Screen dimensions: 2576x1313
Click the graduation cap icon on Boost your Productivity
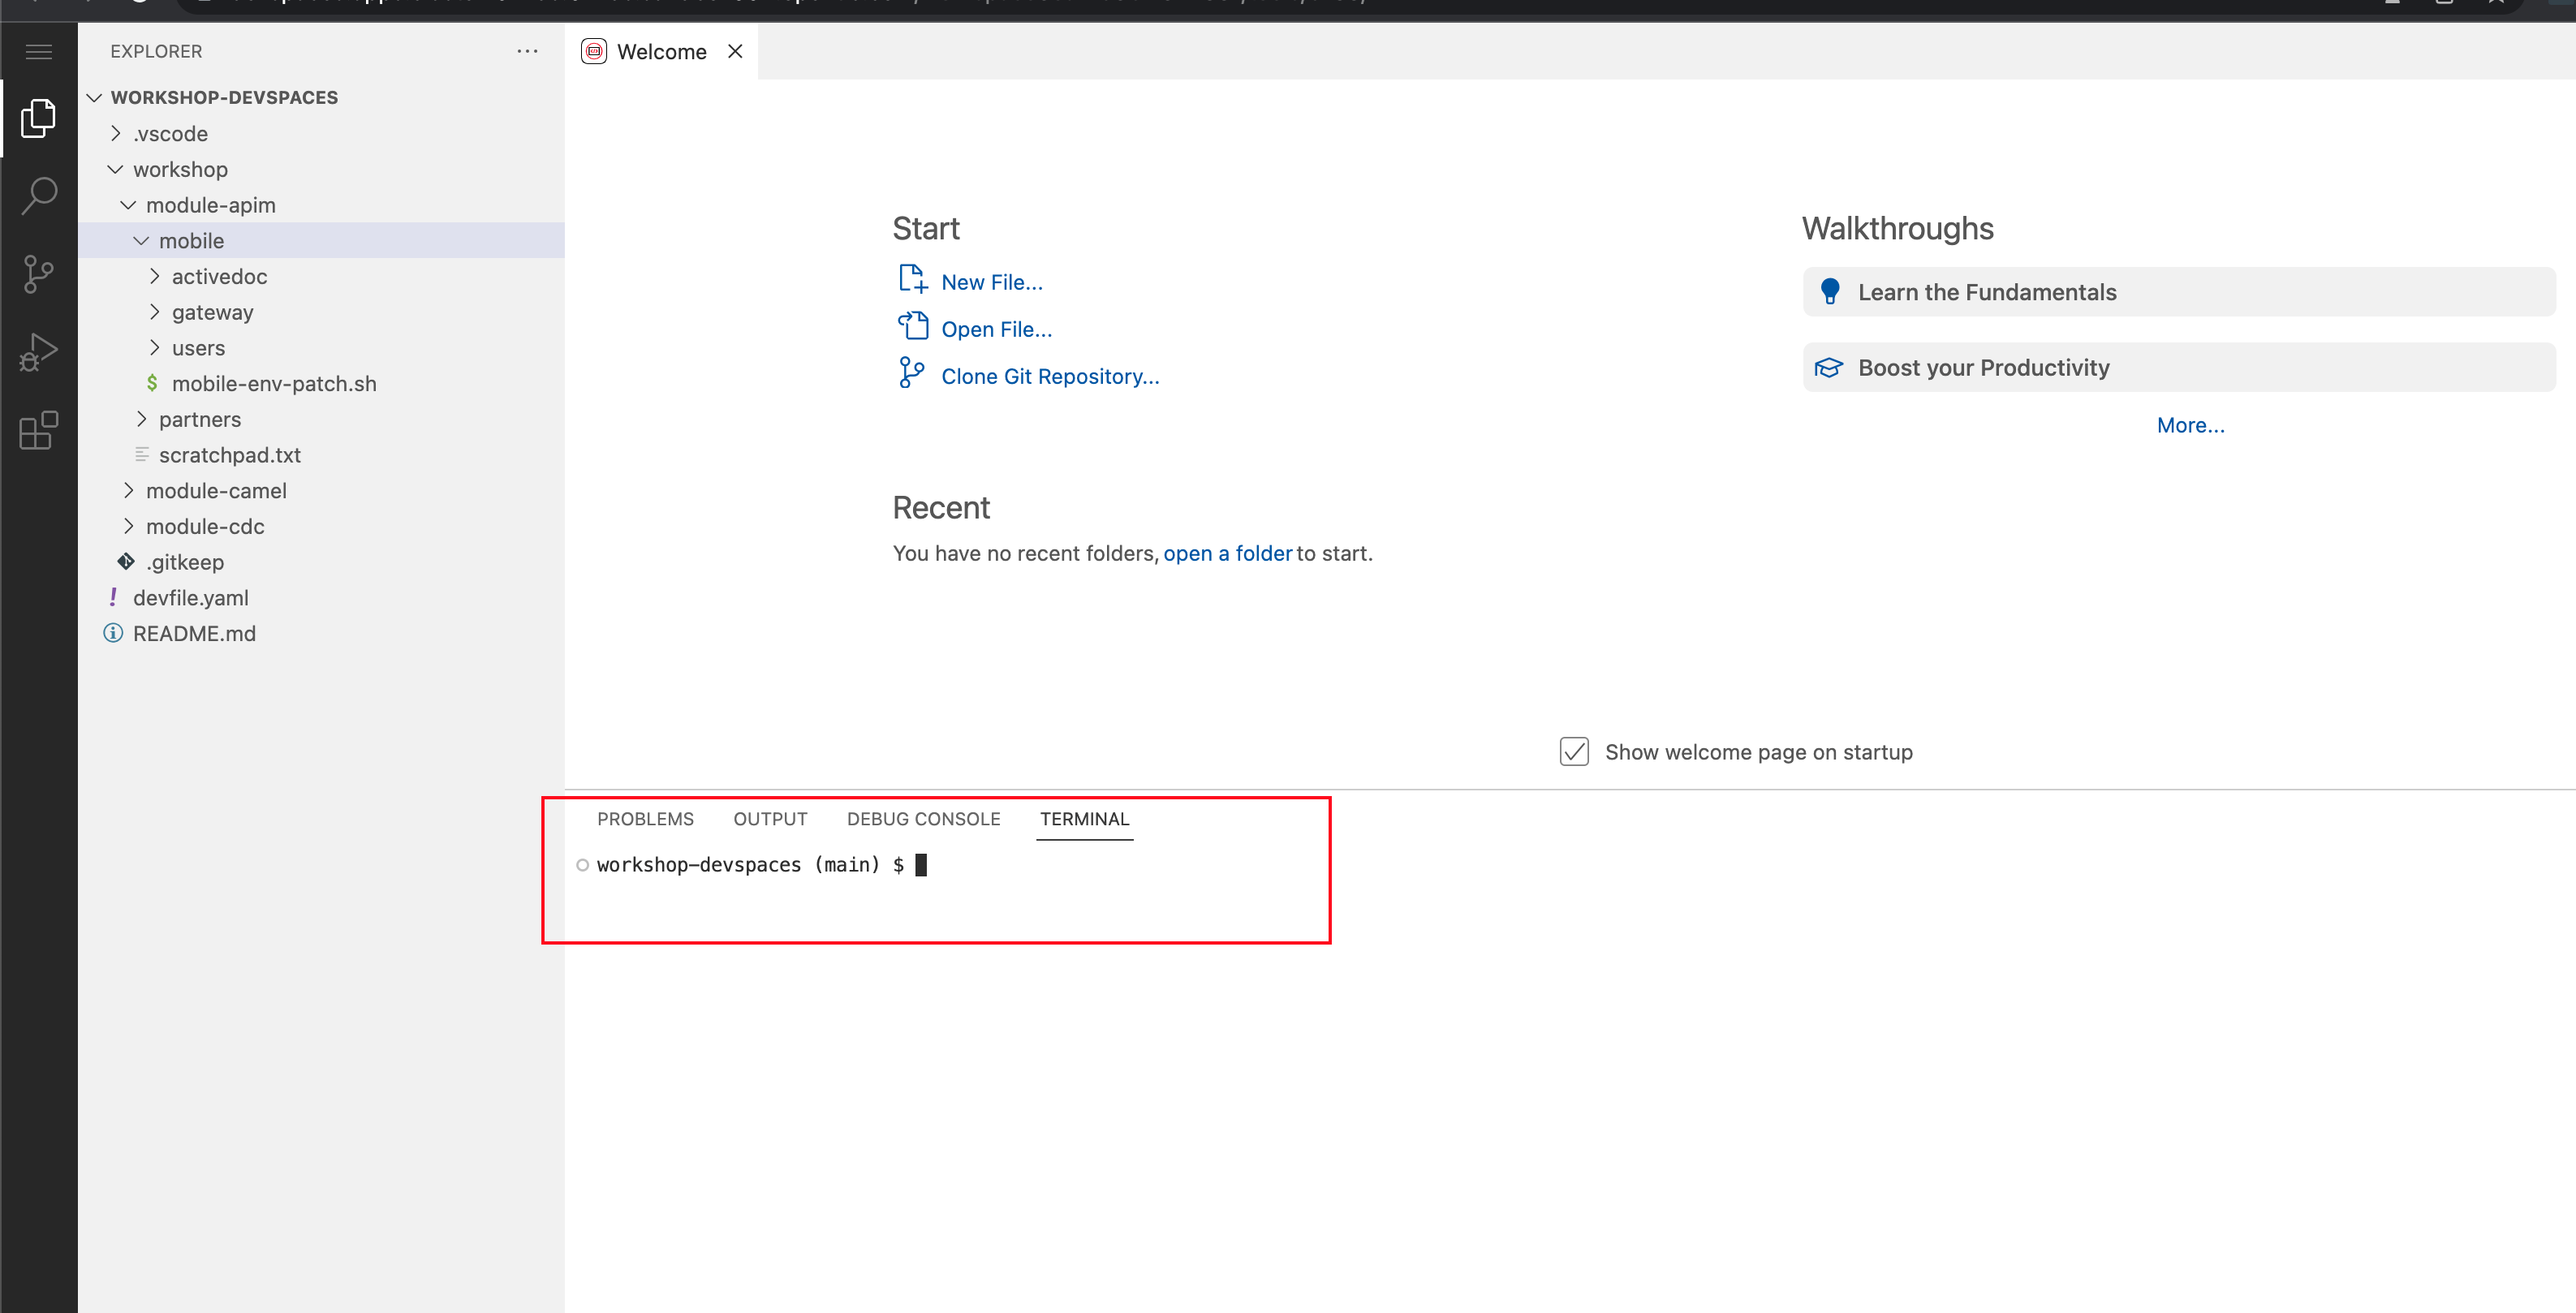pos(1829,367)
